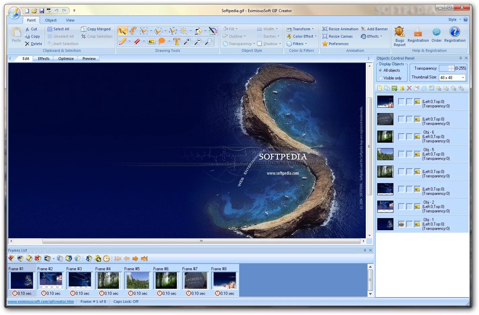Open the Style dropdown
This screenshot has height=315, width=479.
pyautogui.click(x=454, y=20)
